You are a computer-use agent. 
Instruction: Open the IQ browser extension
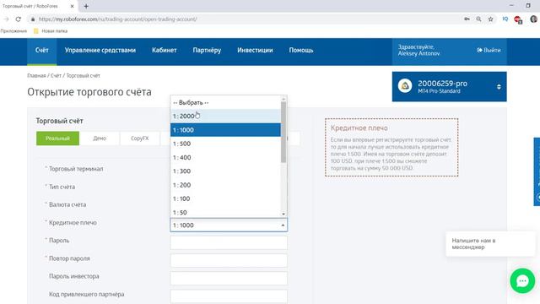[x=505, y=19]
